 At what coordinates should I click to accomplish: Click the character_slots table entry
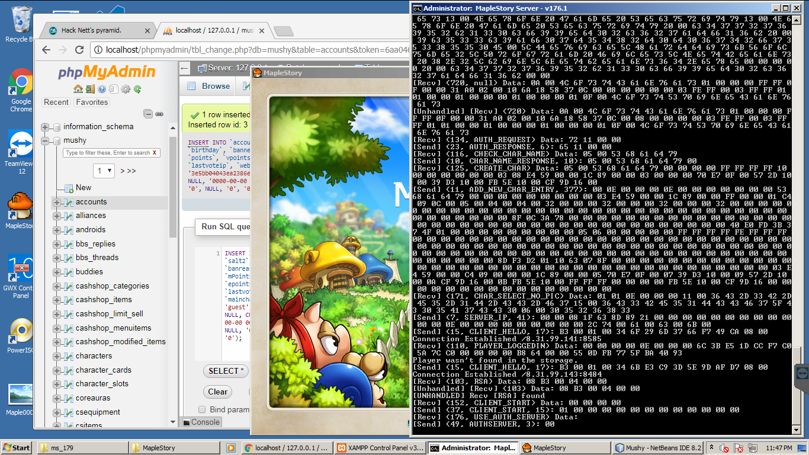tap(102, 384)
